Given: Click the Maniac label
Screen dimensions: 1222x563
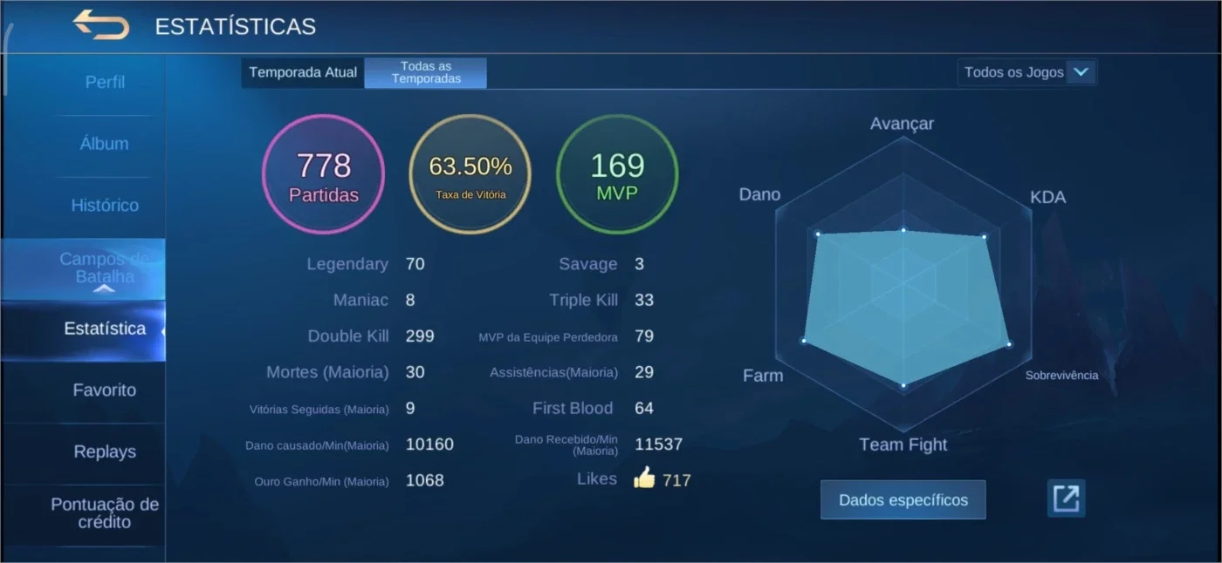Looking at the screenshot, I should click(x=360, y=300).
